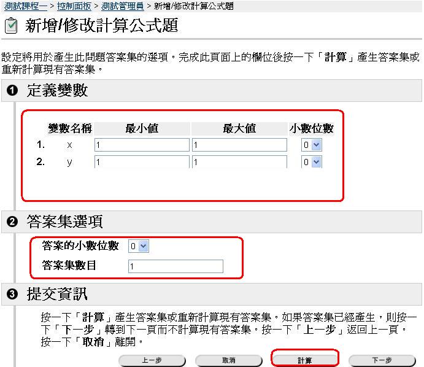This screenshot has width=424, height=367.
Task: Focus the 最小值 field for variable y
Action: pyautogui.click(x=142, y=162)
